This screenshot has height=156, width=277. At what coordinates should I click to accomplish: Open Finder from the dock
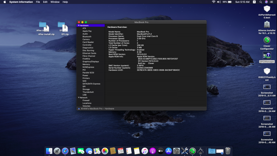pos(49,151)
